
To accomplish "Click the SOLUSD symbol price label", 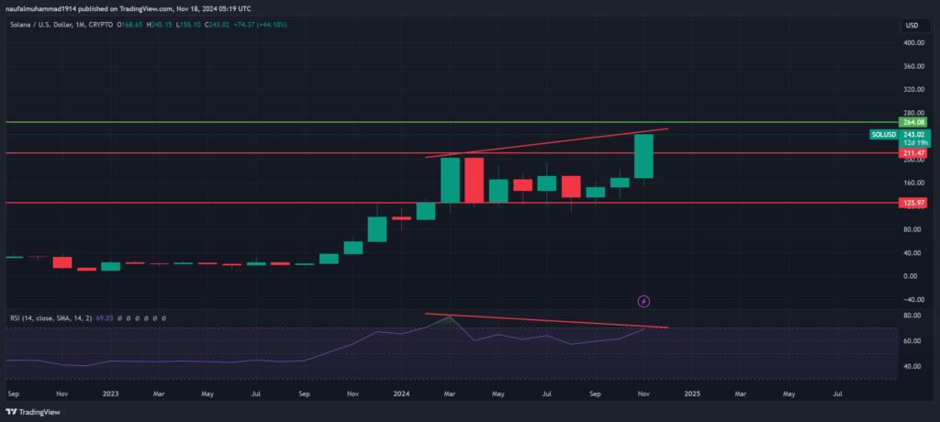I will 883,134.
